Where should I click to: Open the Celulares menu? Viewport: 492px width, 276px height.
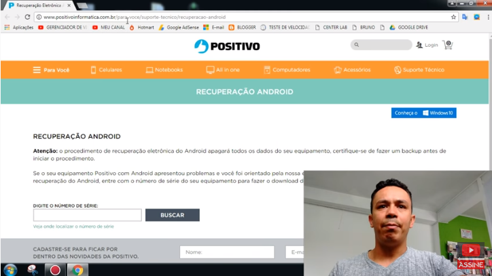pos(107,70)
